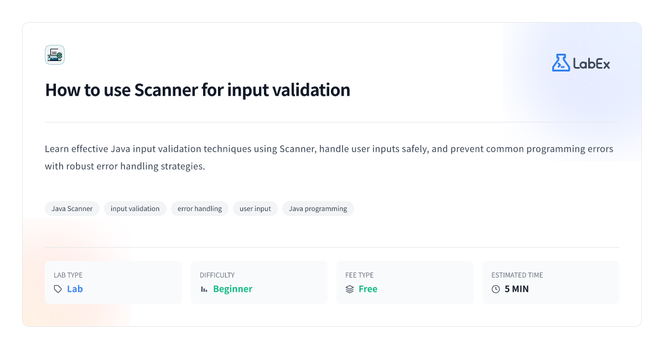Click the blue Lab type link
Image resolution: width=664 pixels, height=349 pixels.
coord(75,289)
